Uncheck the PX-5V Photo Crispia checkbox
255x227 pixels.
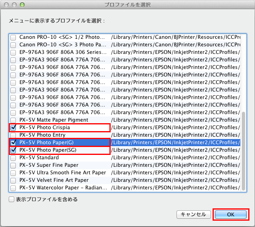[13, 128]
